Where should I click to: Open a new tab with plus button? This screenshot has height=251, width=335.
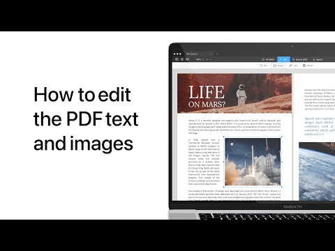tap(217, 54)
